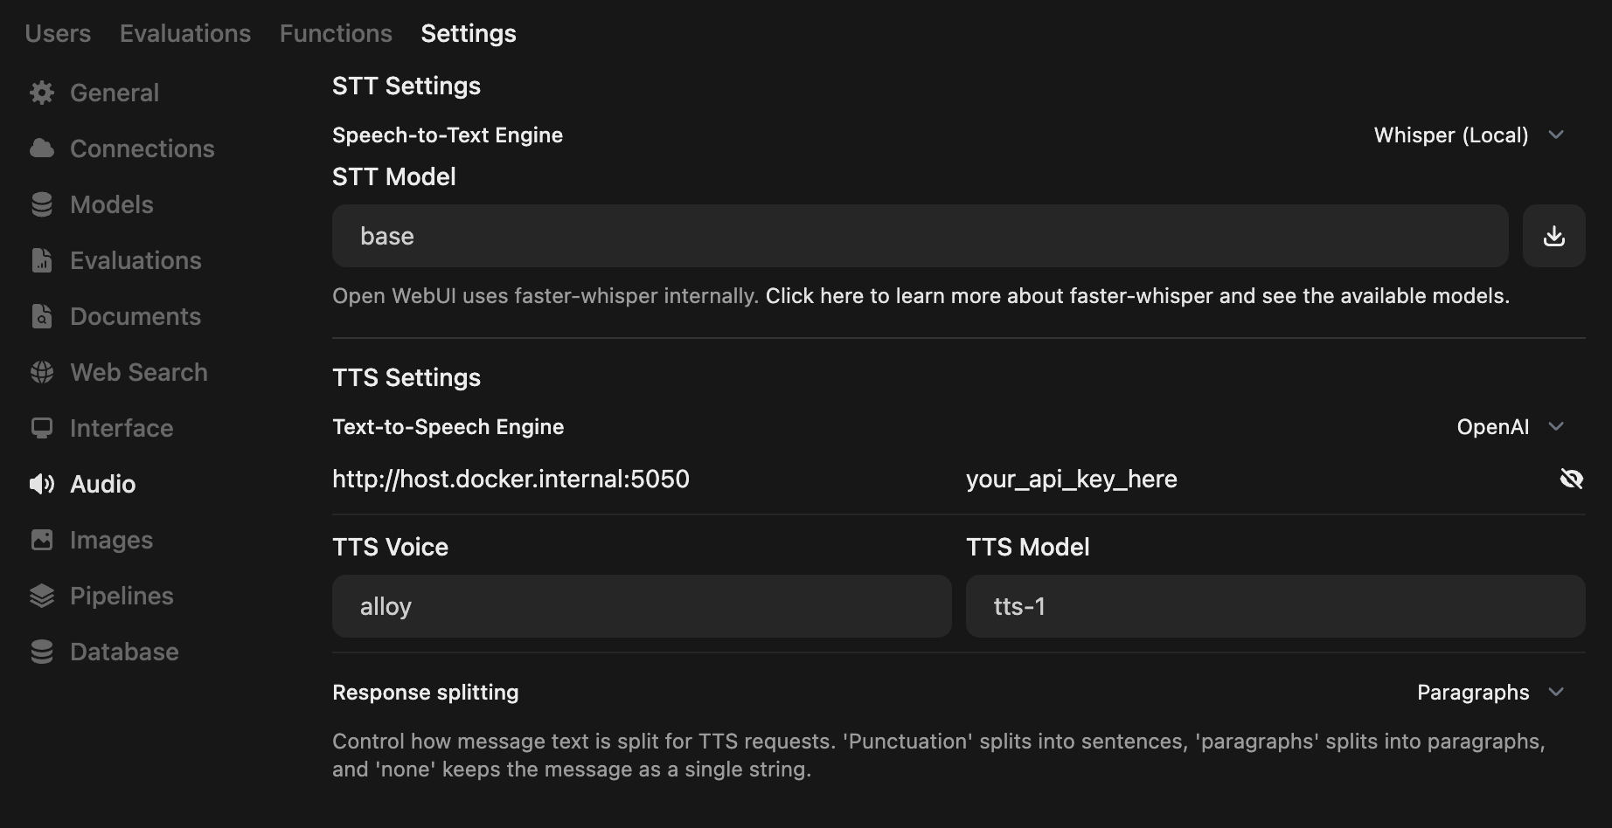Open the faster-whisper learn more link
Viewport: 1612px width, 828px height.
(x=1136, y=296)
